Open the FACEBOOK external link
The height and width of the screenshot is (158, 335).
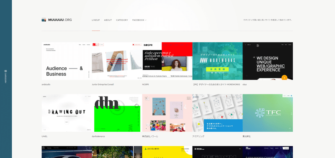point(139,20)
